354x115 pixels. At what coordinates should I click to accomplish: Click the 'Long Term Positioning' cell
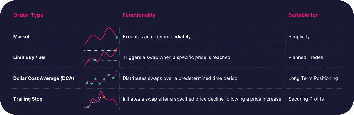tap(313, 78)
